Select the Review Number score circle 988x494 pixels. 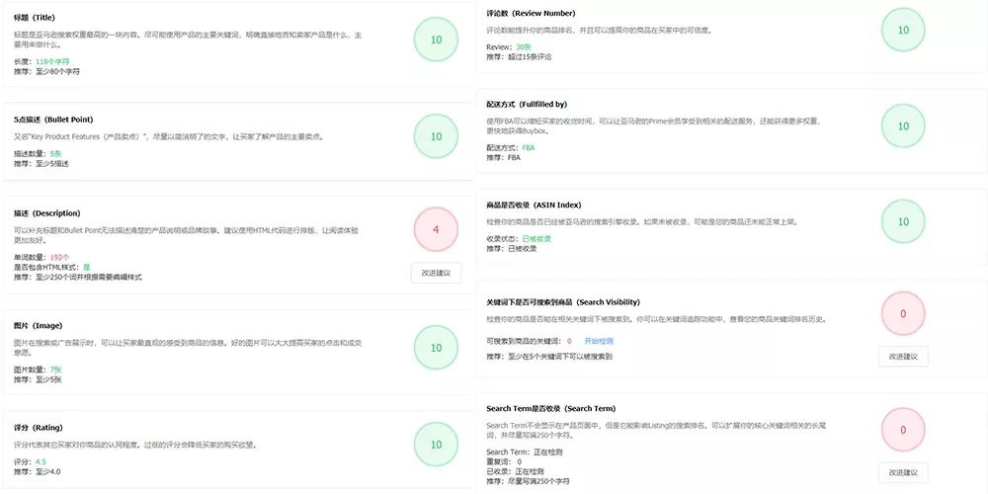click(x=903, y=30)
